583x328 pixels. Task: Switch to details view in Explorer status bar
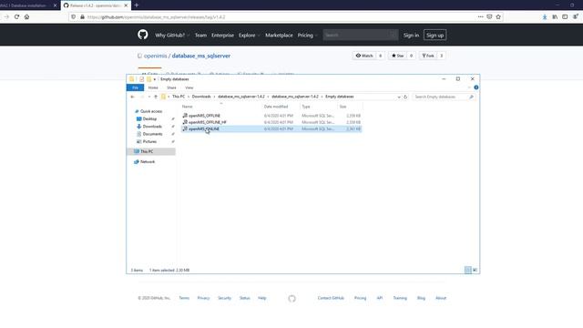coord(467,270)
